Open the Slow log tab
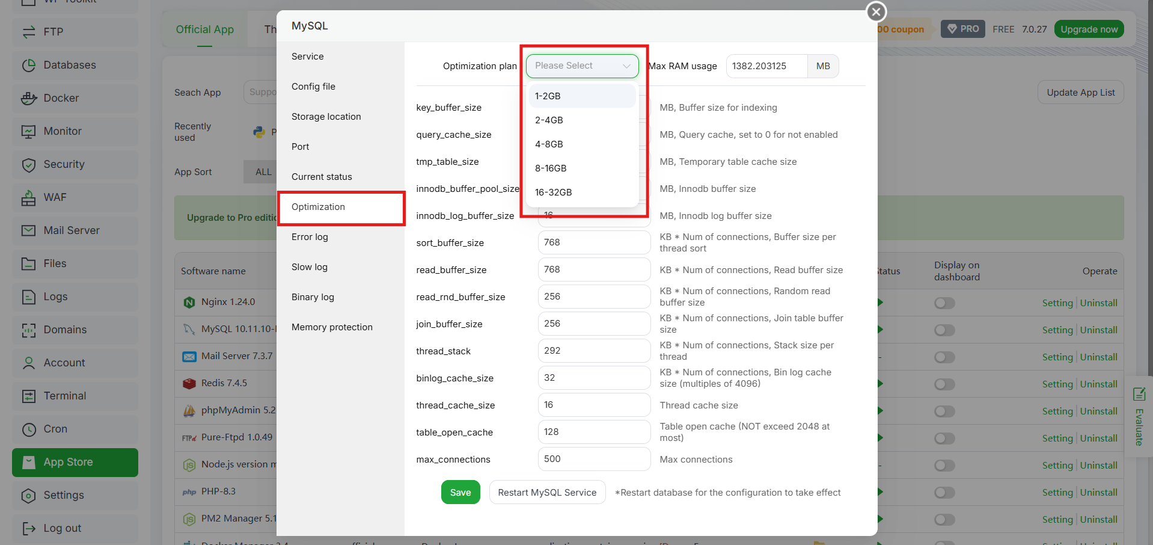Screen dimensions: 1153x545 [340, 267]
